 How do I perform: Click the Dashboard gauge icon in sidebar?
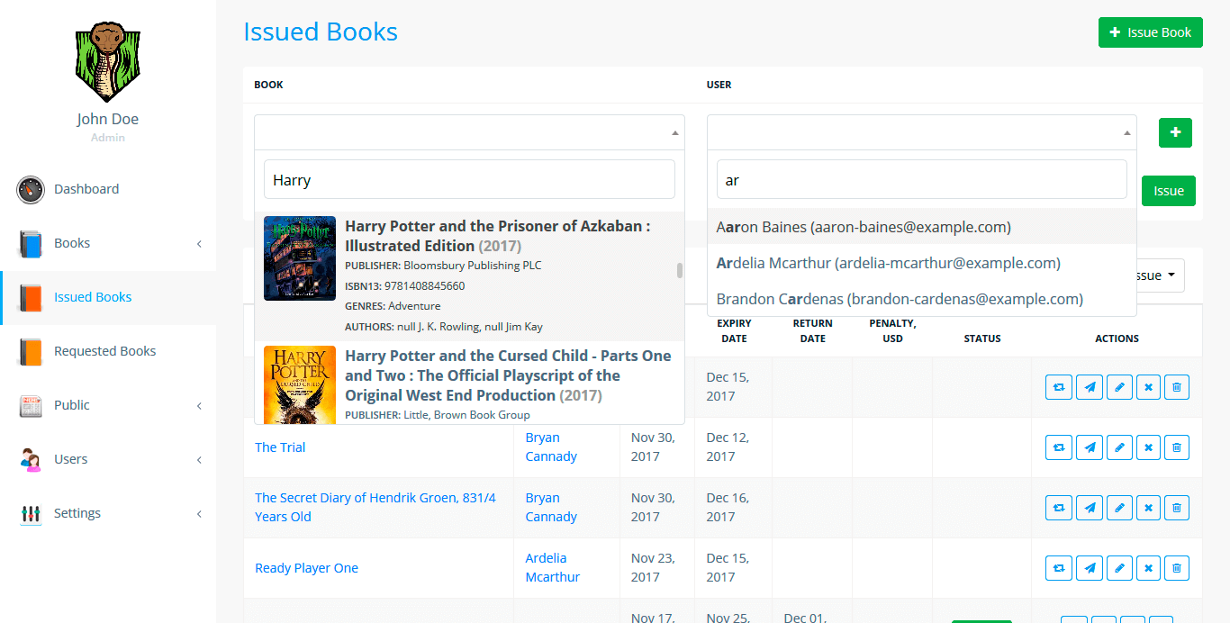pyautogui.click(x=31, y=190)
